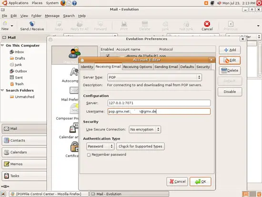Open the Folder menu
This screenshot has height=197, width=262.
(x=36, y=16)
